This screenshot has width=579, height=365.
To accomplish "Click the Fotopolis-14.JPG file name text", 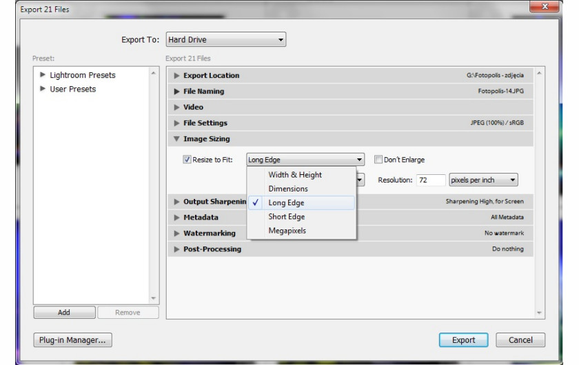I will pos(500,91).
